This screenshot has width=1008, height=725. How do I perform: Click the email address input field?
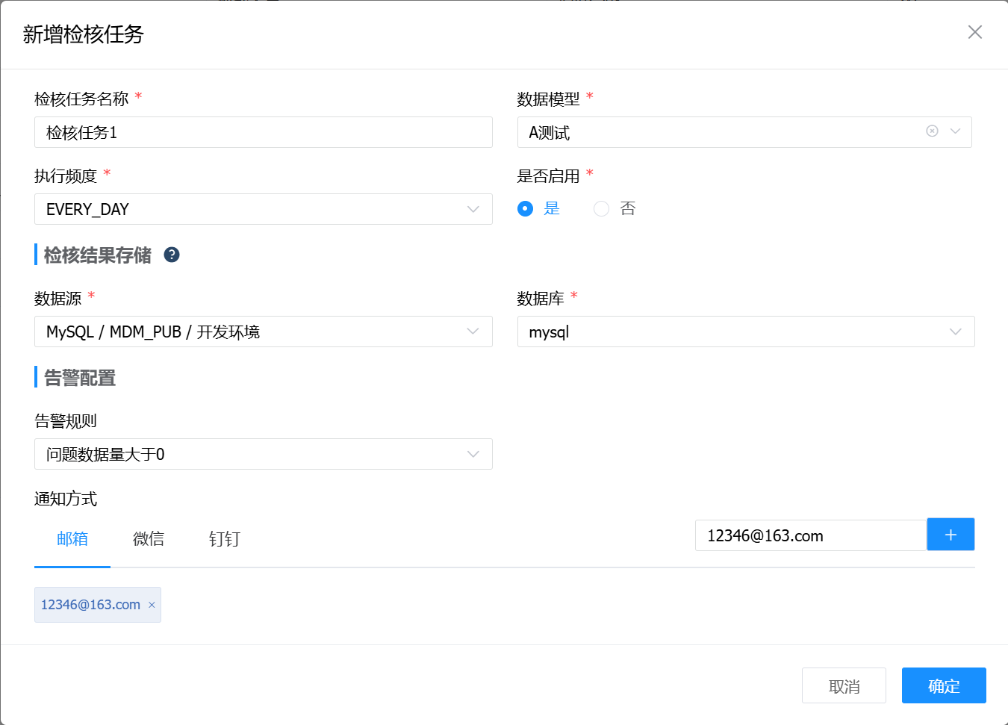pyautogui.click(x=810, y=535)
